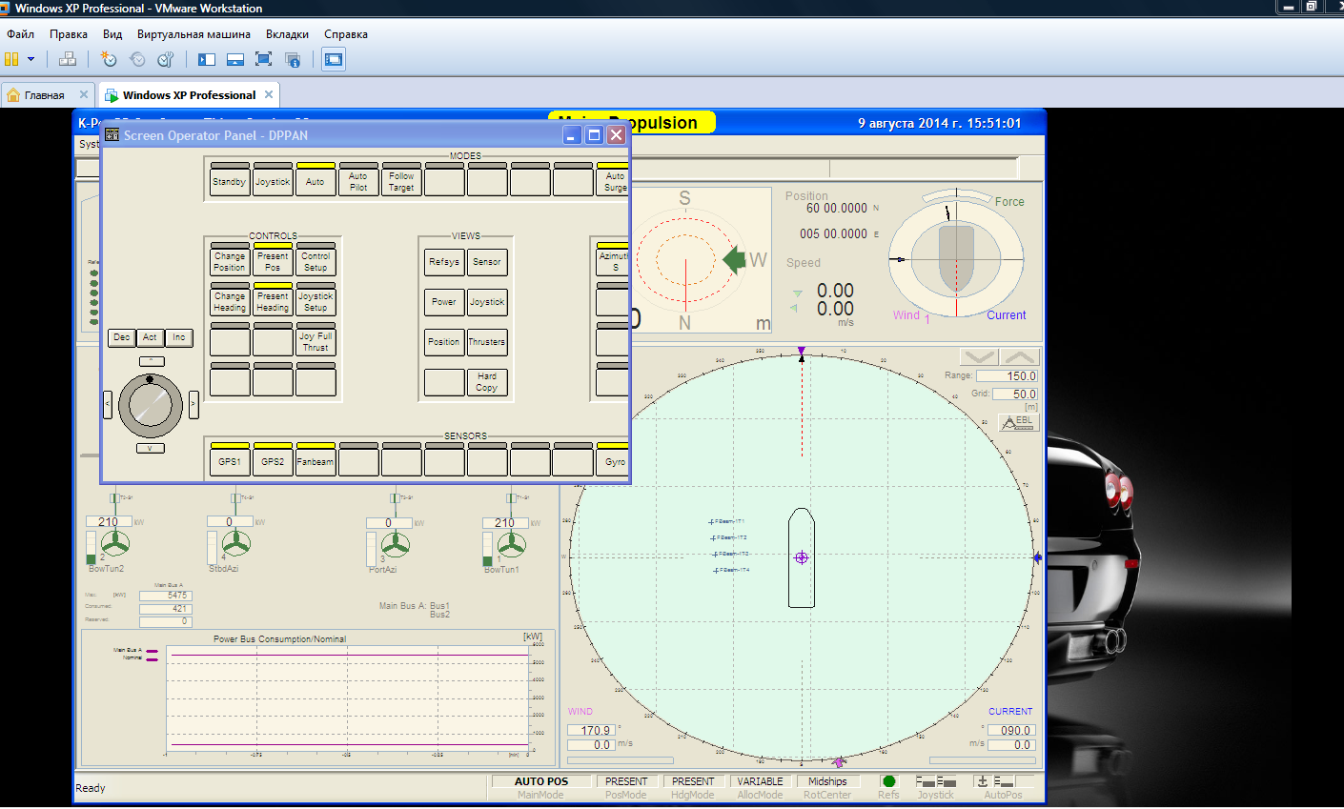Click the EBL compass tool button
This screenshot has height=809, width=1344.
[x=1017, y=422]
